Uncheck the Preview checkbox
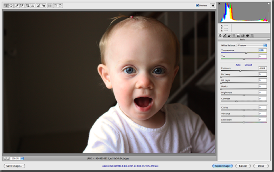Image resolution: width=274 pixels, height=172 pixels. pos(197,6)
